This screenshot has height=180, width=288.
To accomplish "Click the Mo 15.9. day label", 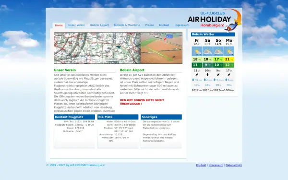I will tap(229, 42).
